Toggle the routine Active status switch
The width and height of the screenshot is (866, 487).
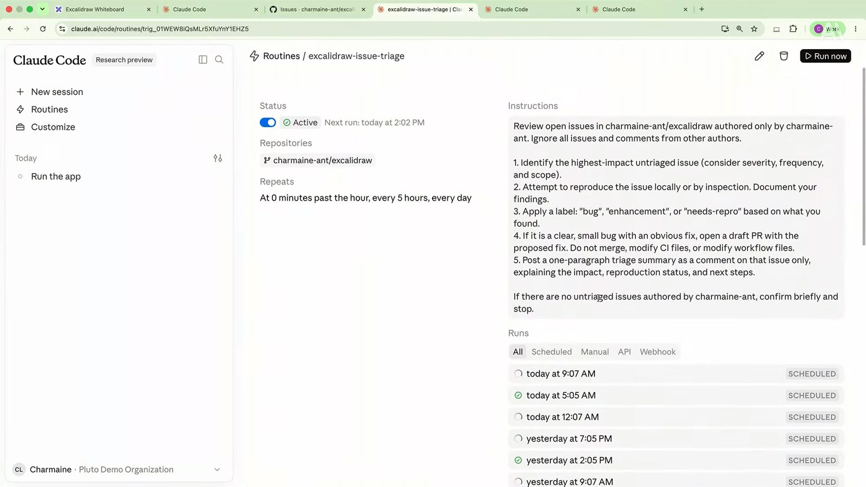click(268, 122)
